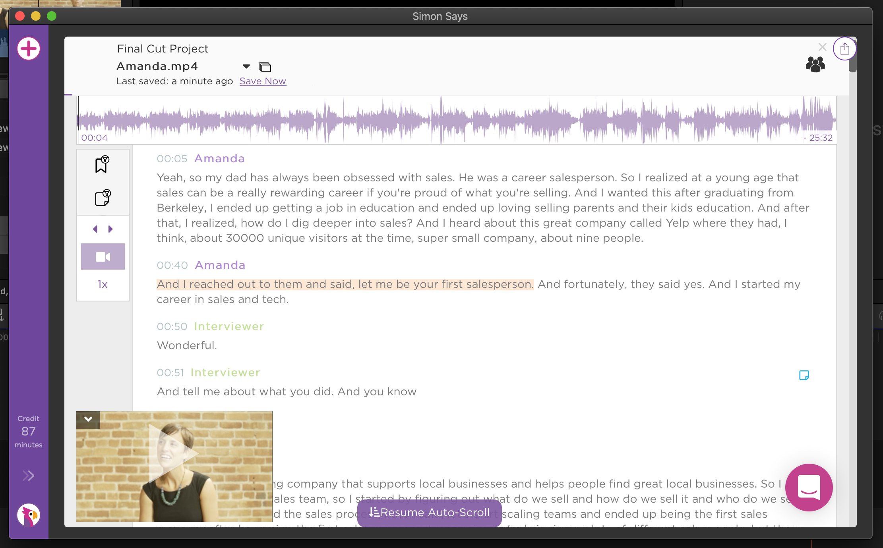The height and width of the screenshot is (548, 883).
Task: Click the pink plus add-project icon
Action: click(29, 49)
